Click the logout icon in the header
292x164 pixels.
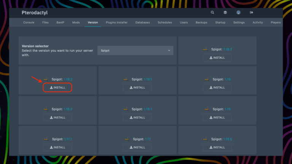point(251,13)
